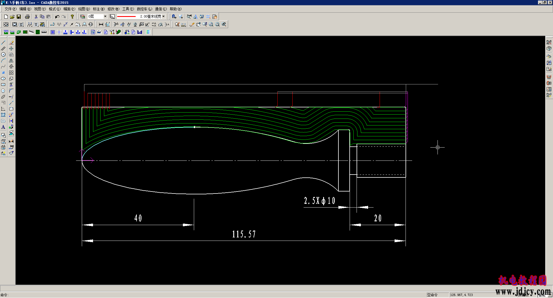Screen dimensions: 553x298
Task: Click the yellow question mark help icon
Action: tap(72, 17)
